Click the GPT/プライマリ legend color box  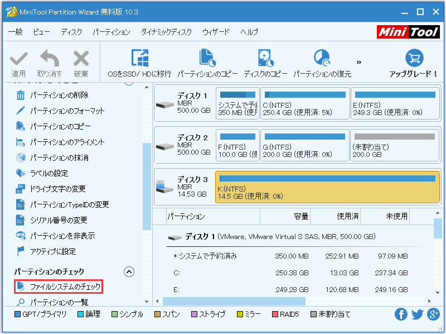coord(17,314)
